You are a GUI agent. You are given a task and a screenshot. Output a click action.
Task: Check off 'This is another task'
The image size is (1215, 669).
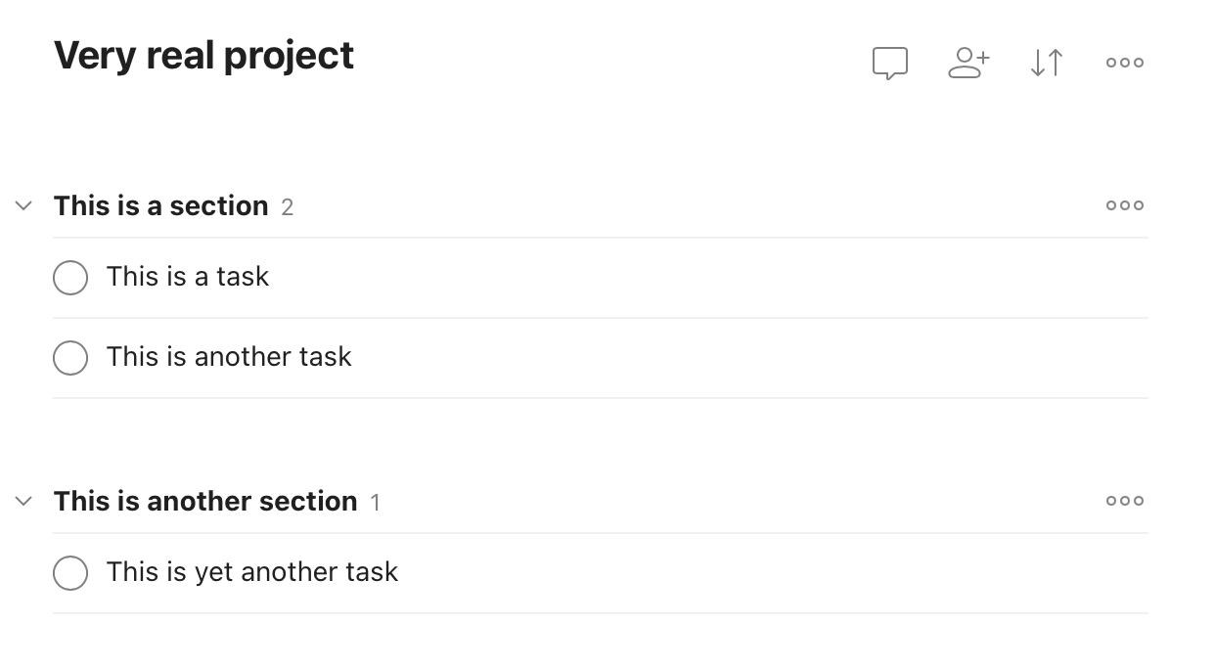[x=70, y=358]
